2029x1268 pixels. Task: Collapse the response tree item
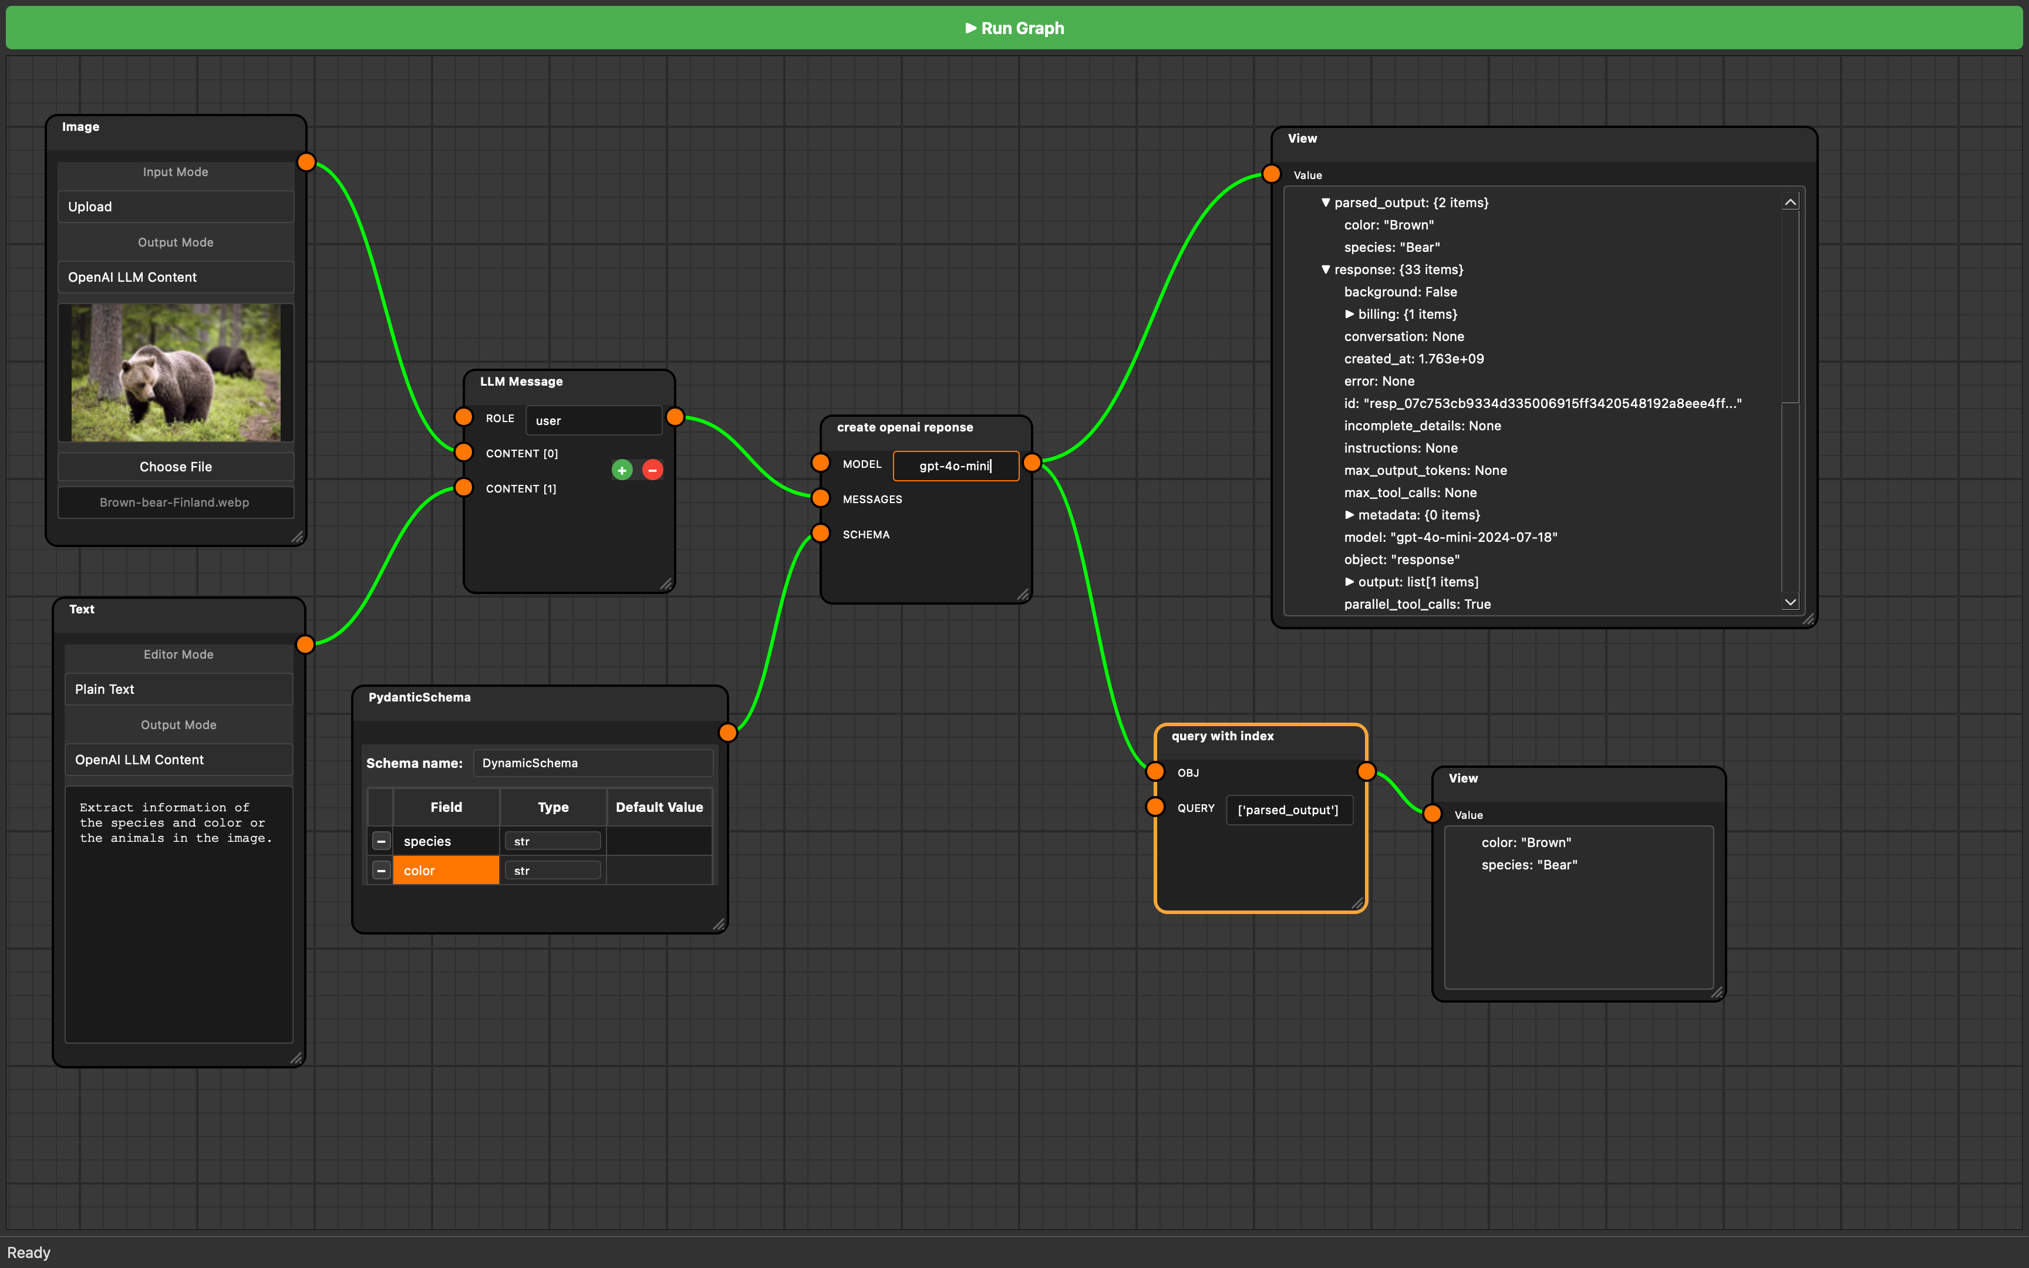pos(1326,270)
